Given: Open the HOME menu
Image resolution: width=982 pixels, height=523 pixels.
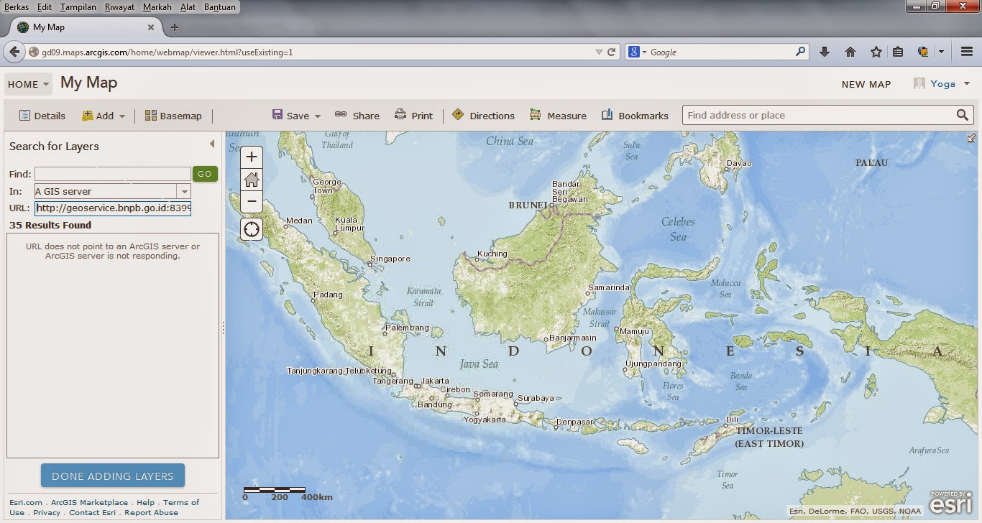Looking at the screenshot, I should click(x=27, y=84).
